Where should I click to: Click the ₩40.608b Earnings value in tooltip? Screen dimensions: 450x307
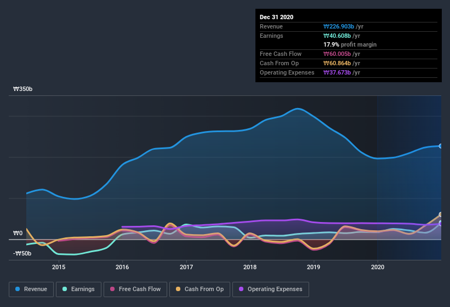click(337, 36)
